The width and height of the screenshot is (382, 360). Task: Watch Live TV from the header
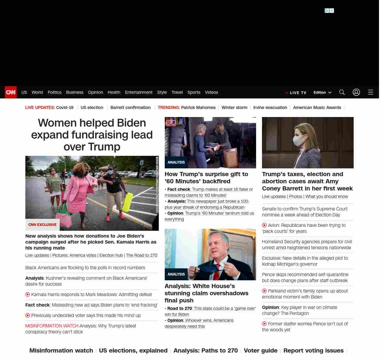tap(296, 93)
